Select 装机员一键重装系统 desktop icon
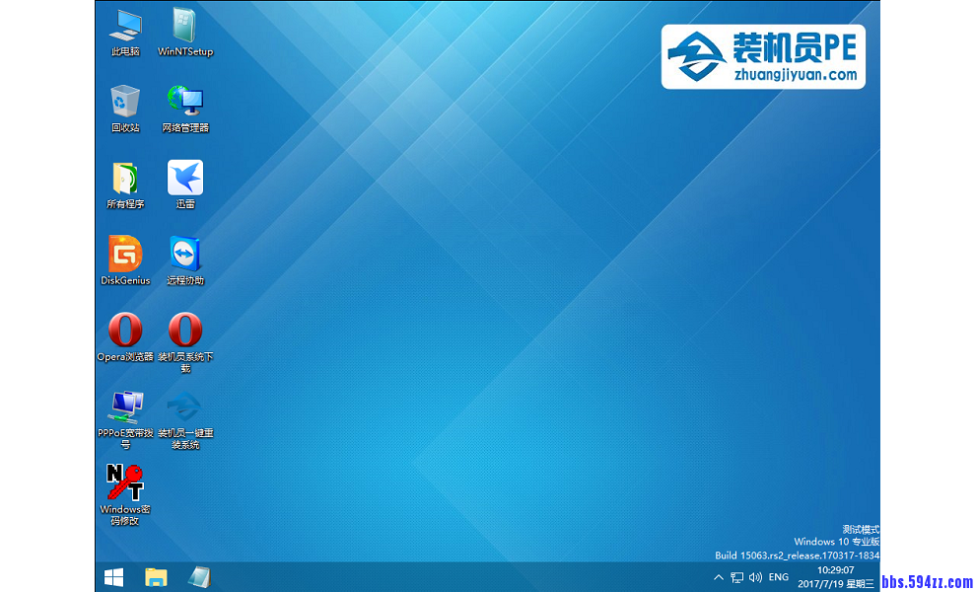This screenshot has height=592, width=976. 184,406
